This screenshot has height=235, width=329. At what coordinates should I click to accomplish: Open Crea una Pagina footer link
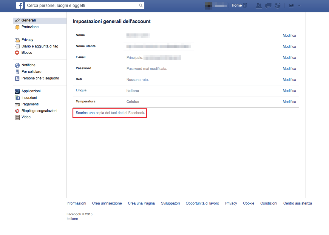pyautogui.click(x=141, y=203)
